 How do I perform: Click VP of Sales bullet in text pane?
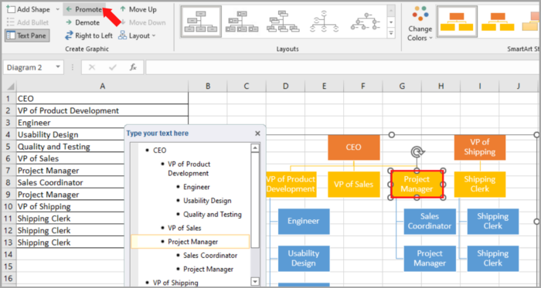pos(184,228)
